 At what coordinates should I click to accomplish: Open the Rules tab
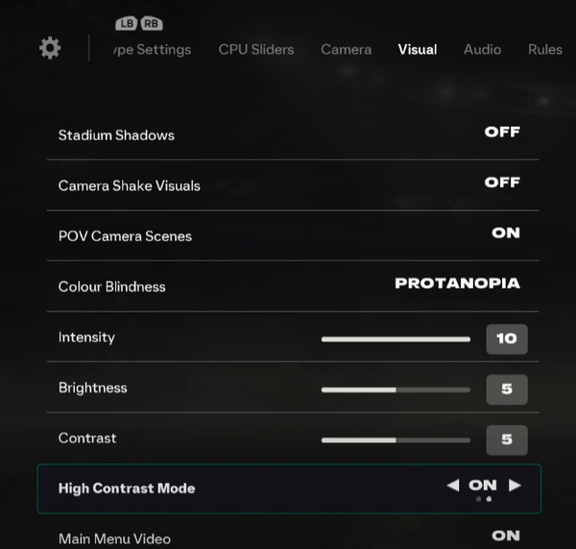pyautogui.click(x=545, y=49)
